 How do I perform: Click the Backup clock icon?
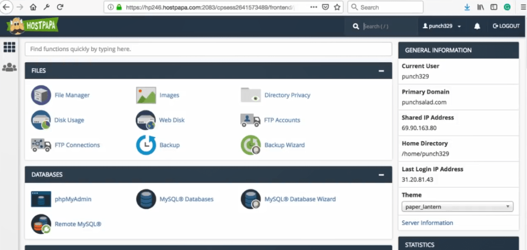pyautogui.click(x=146, y=145)
